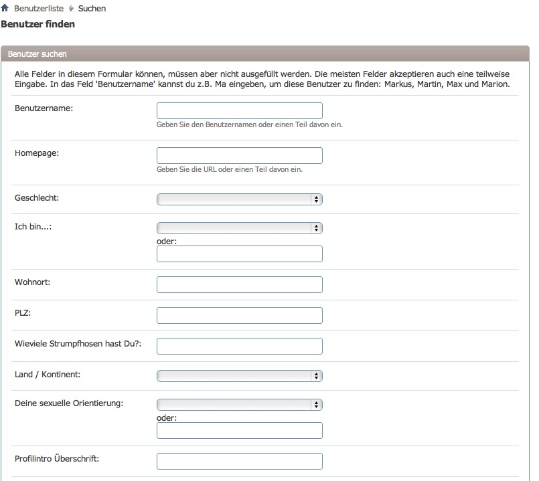Click the Wieviele Strumpfhosen hast Du field

[240, 346]
